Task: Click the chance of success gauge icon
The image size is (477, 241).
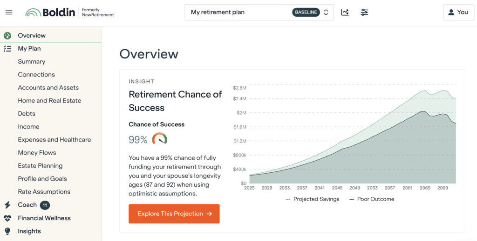Action: pyautogui.click(x=159, y=139)
